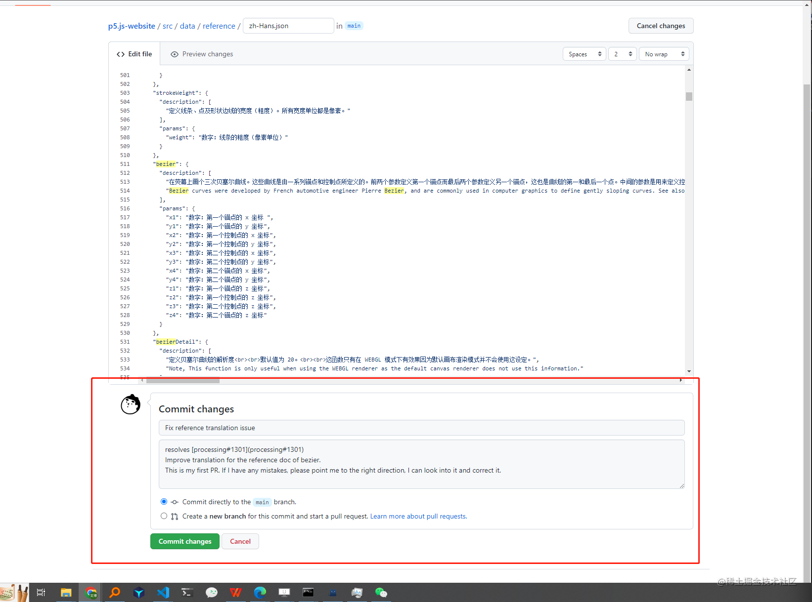Screen dimensions: 812x602
Task: Click the user avatar beside Commit changes
Action: pos(131,404)
